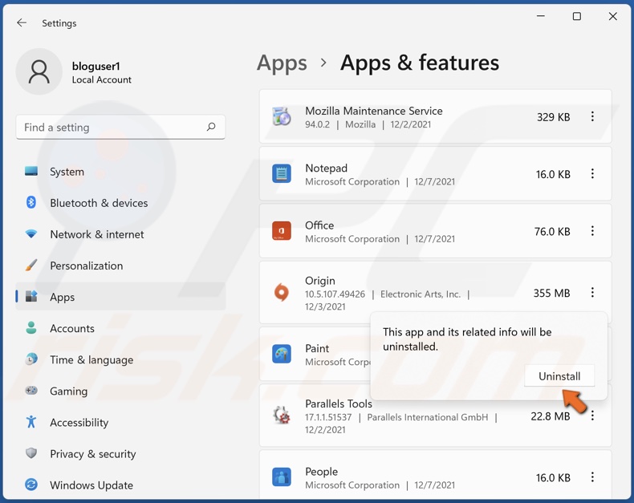Screen dimensions: 634x503
Task: Open the Personalization category
Action: click(x=120, y=266)
